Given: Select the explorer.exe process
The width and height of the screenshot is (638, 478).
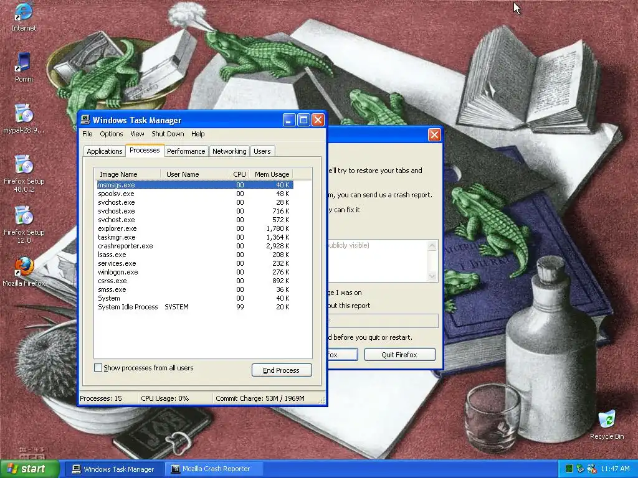Looking at the screenshot, I should [194, 228].
